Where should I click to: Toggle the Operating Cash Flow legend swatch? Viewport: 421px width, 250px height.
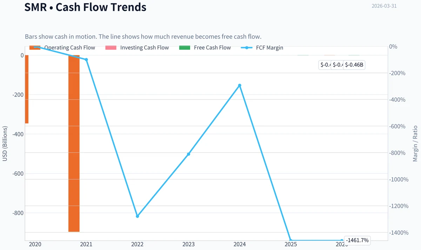(35, 48)
